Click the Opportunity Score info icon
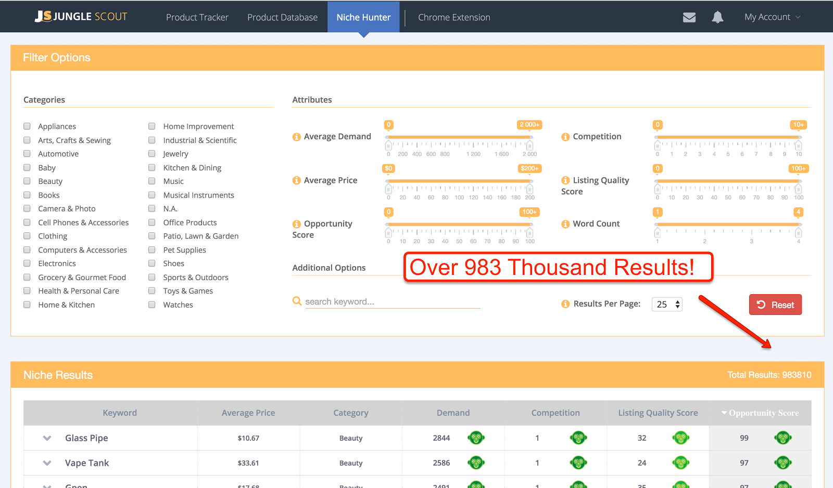Viewport: 833px width, 488px height. (297, 224)
